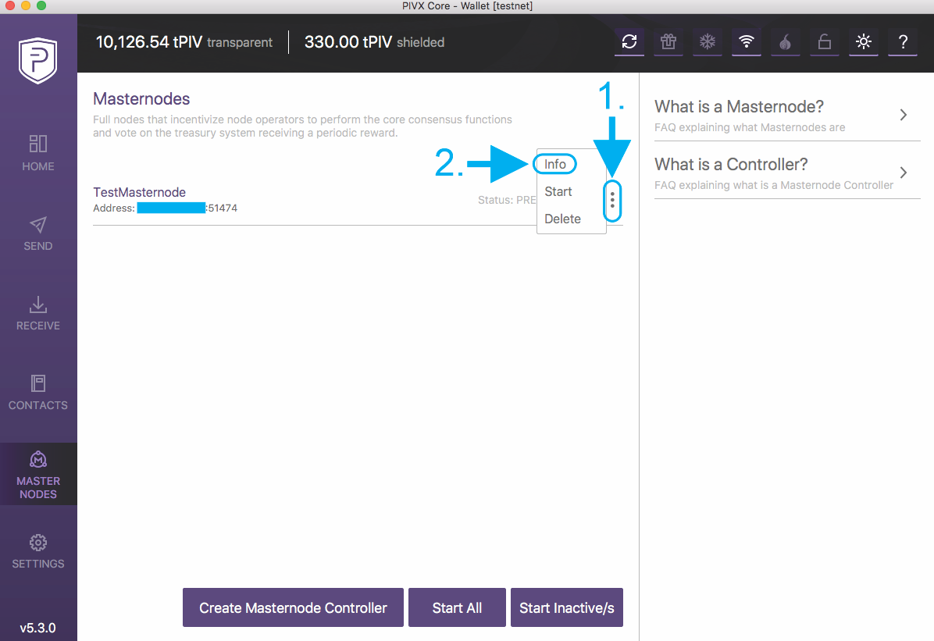
Task: Click the sync refresh icon in top bar
Action: point(629,41)
